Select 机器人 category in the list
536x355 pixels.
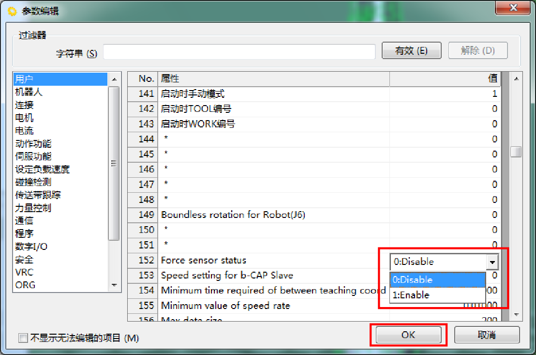click(x=29, y=92)
